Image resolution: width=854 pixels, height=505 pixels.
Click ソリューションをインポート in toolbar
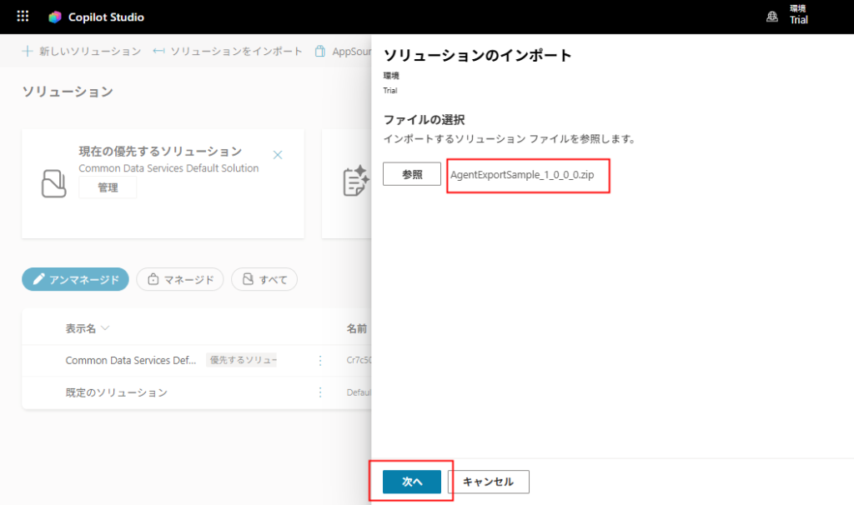228,51
